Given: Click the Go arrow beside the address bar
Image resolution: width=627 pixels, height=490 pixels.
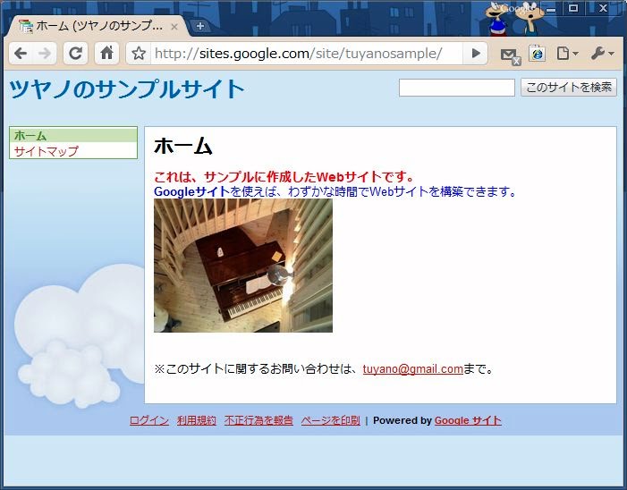Looking at the screenshot, I should click(x=476, y=54).
